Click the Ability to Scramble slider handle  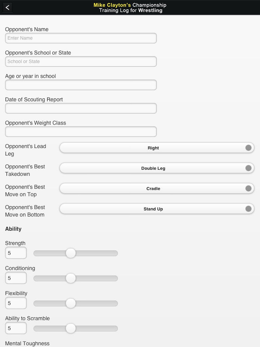click(70, 328)
